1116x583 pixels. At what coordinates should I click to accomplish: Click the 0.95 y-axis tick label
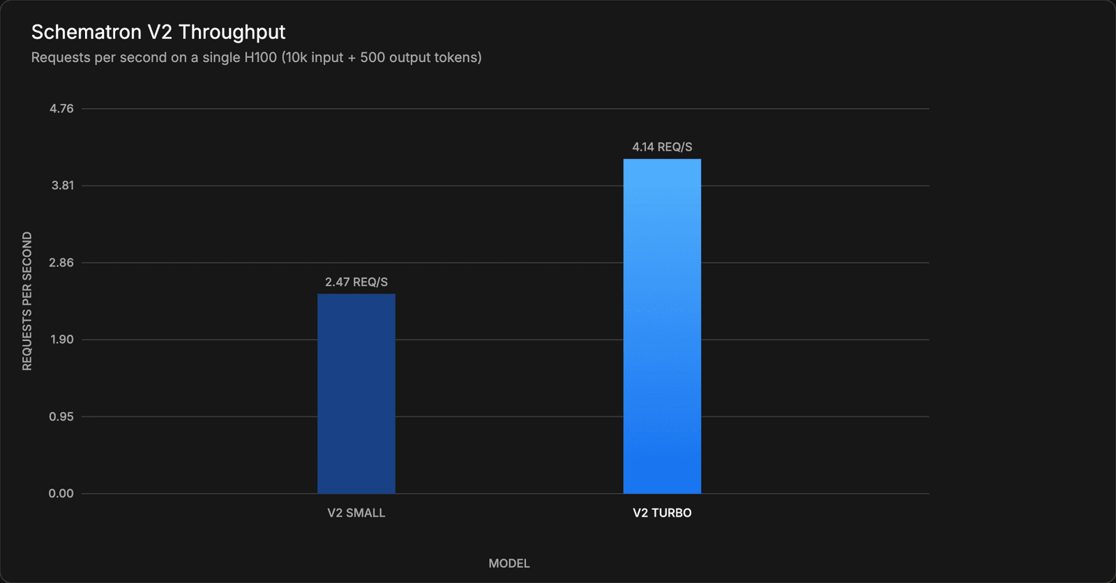61,417
